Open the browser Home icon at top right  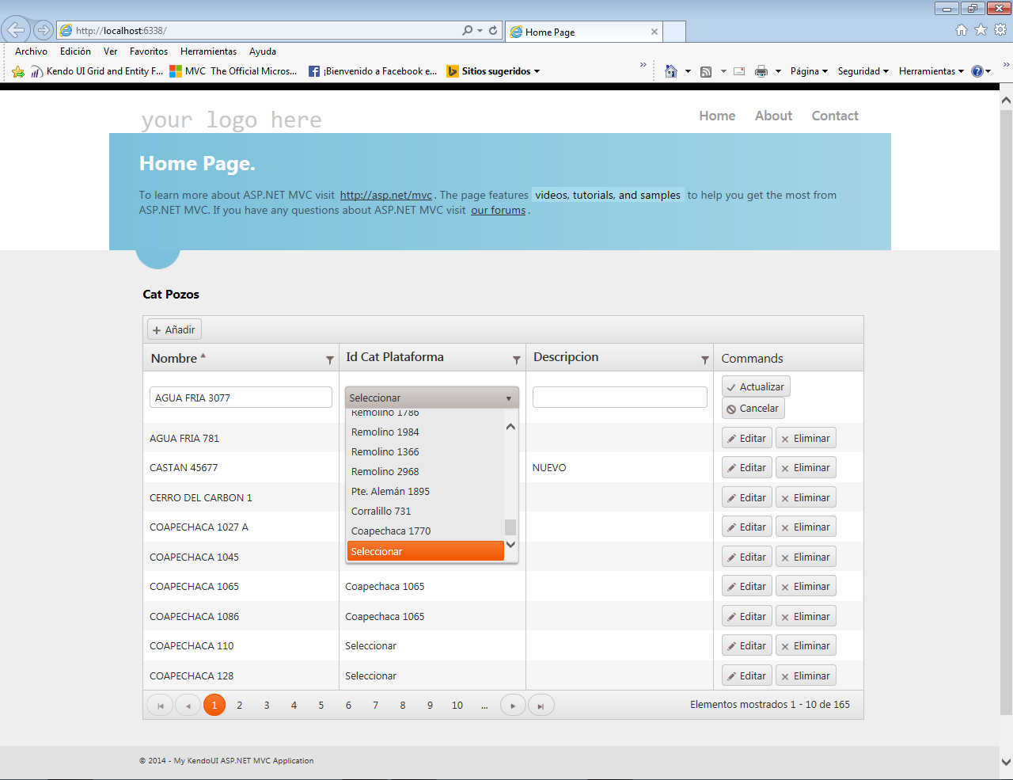[x=962, y=30]
